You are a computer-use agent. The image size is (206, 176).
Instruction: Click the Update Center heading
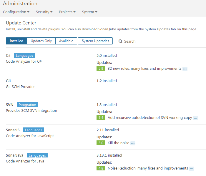click(21, 23)
